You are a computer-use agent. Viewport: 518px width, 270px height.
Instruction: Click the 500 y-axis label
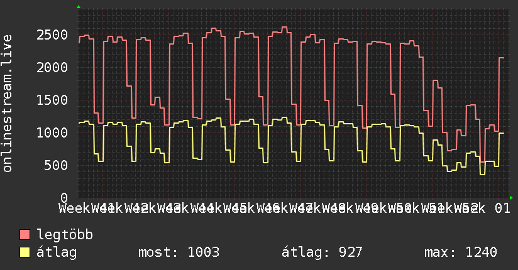point(56,166)
